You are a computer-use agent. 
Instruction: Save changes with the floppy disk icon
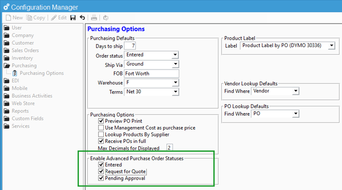(73, 18)
